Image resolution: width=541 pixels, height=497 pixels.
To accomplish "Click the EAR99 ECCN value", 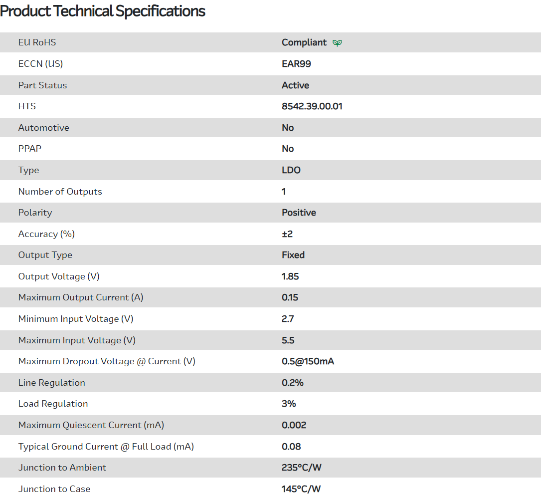I will click(x=296, y=64).
